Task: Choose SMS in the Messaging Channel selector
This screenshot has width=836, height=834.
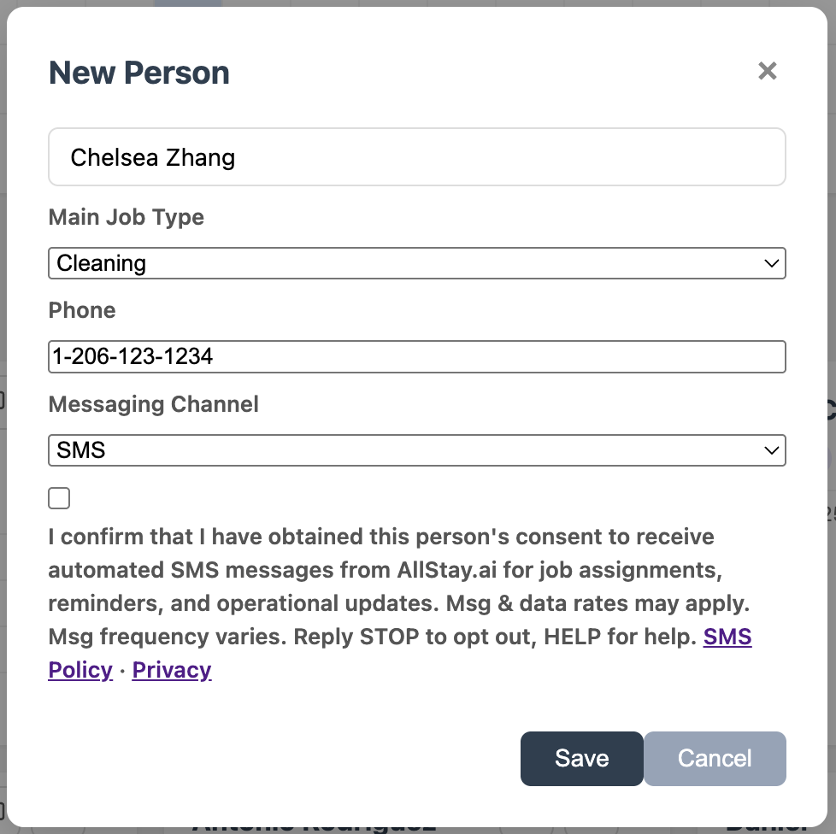Action: (417, 450)
